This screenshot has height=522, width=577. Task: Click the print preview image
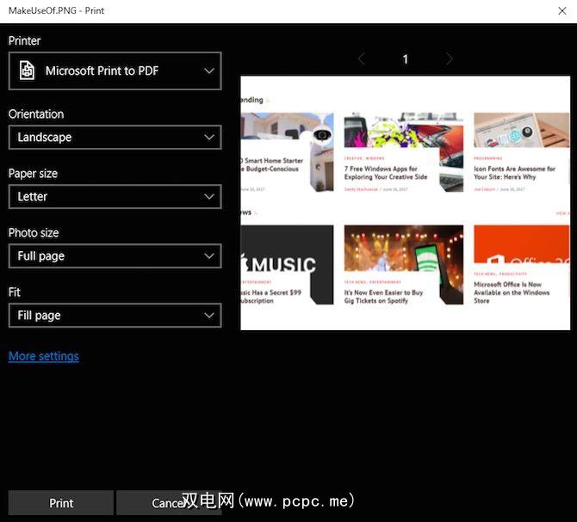tap(405, 203)
